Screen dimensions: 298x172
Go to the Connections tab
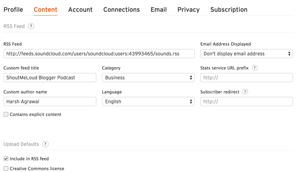pyautogui.click(x=121, y=10)
